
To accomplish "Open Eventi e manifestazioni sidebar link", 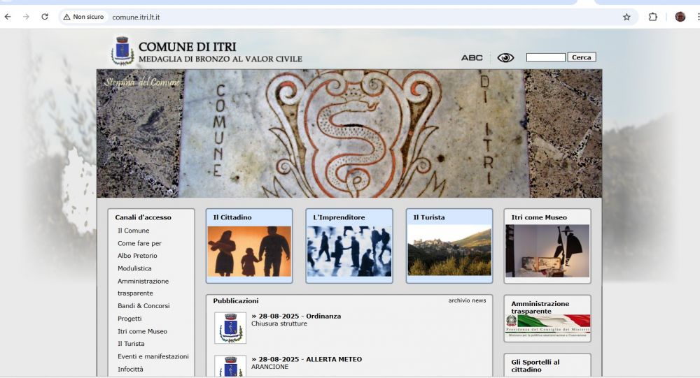I will point(153,356).
